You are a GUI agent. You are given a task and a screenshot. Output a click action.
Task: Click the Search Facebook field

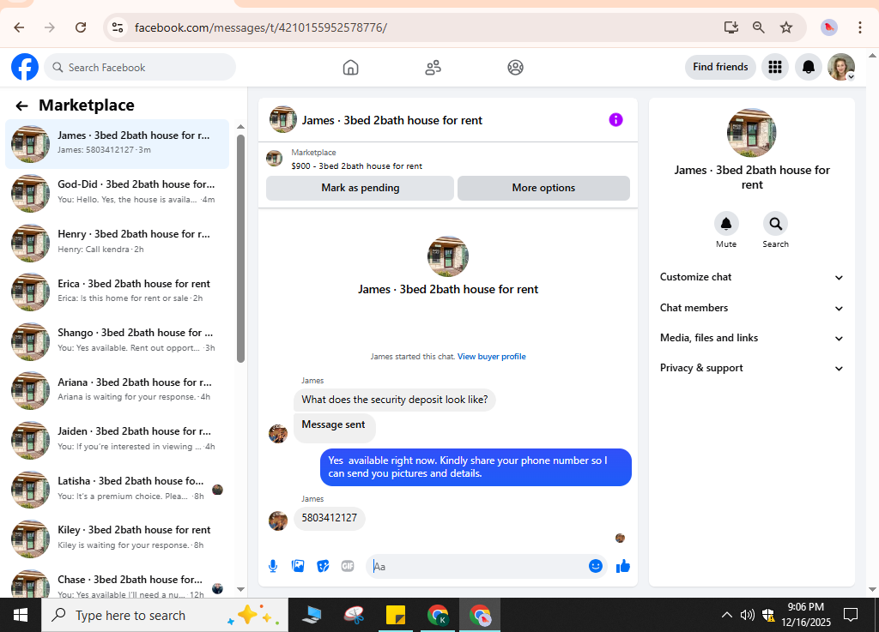(140, 67)
